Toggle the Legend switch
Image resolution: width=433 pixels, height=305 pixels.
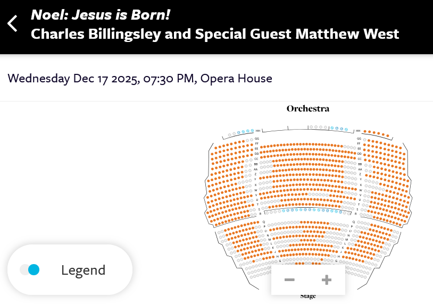tap(30, 270)
